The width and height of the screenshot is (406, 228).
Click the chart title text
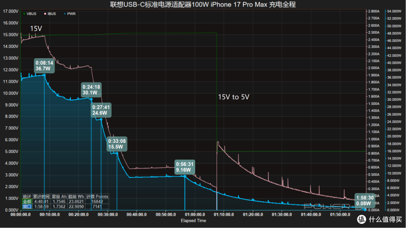[203, 4]
